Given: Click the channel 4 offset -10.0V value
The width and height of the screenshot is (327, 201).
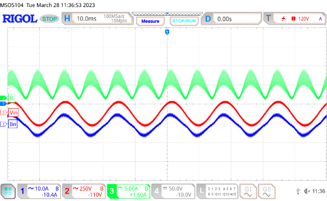Looking at the screenshot, I should tap(183, 194).
